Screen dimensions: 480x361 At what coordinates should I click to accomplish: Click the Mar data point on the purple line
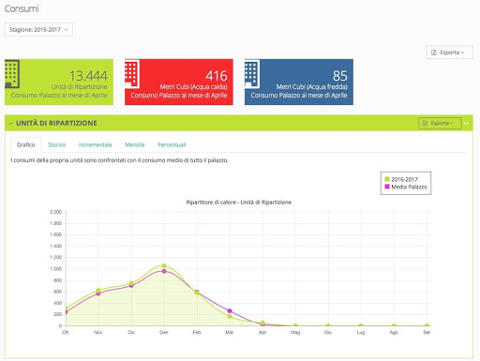click(230, 311)
